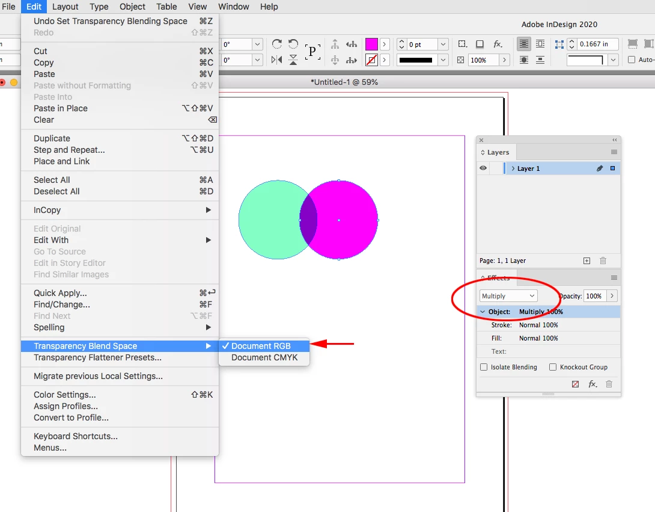This screenshot has width=655, height=512.
Task: Create new layer in Layers panel
Action: pyautogui.click(x=586, y=261)
